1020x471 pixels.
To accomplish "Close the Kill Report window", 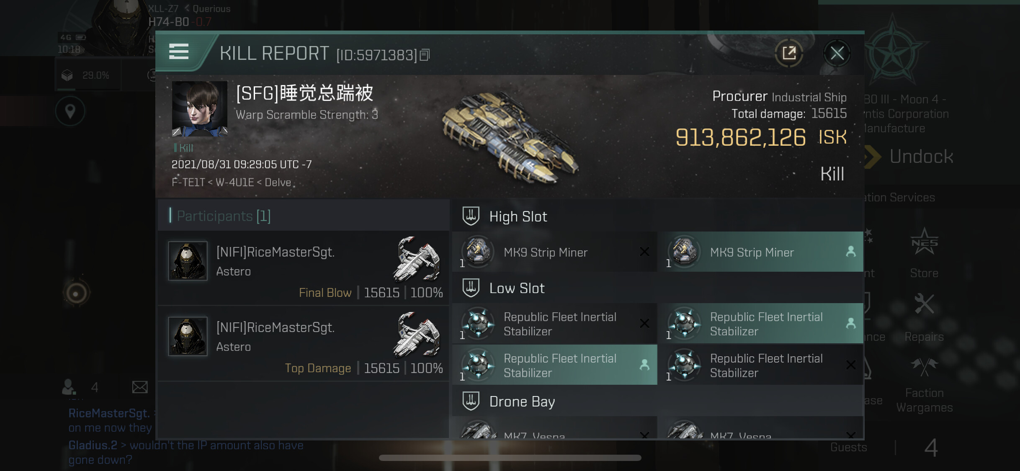I will (837, 53).
